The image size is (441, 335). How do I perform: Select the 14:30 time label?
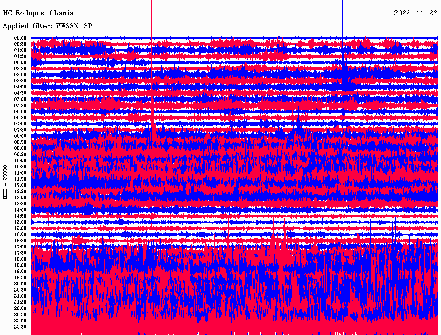[x=20, y=216]
